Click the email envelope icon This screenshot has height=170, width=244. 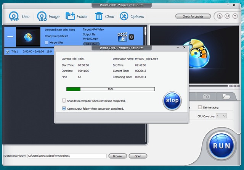(x=227, y=16)
